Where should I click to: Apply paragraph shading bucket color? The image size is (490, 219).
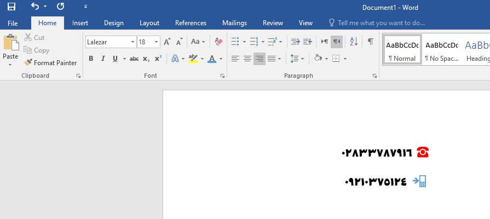tap(318, 59)
